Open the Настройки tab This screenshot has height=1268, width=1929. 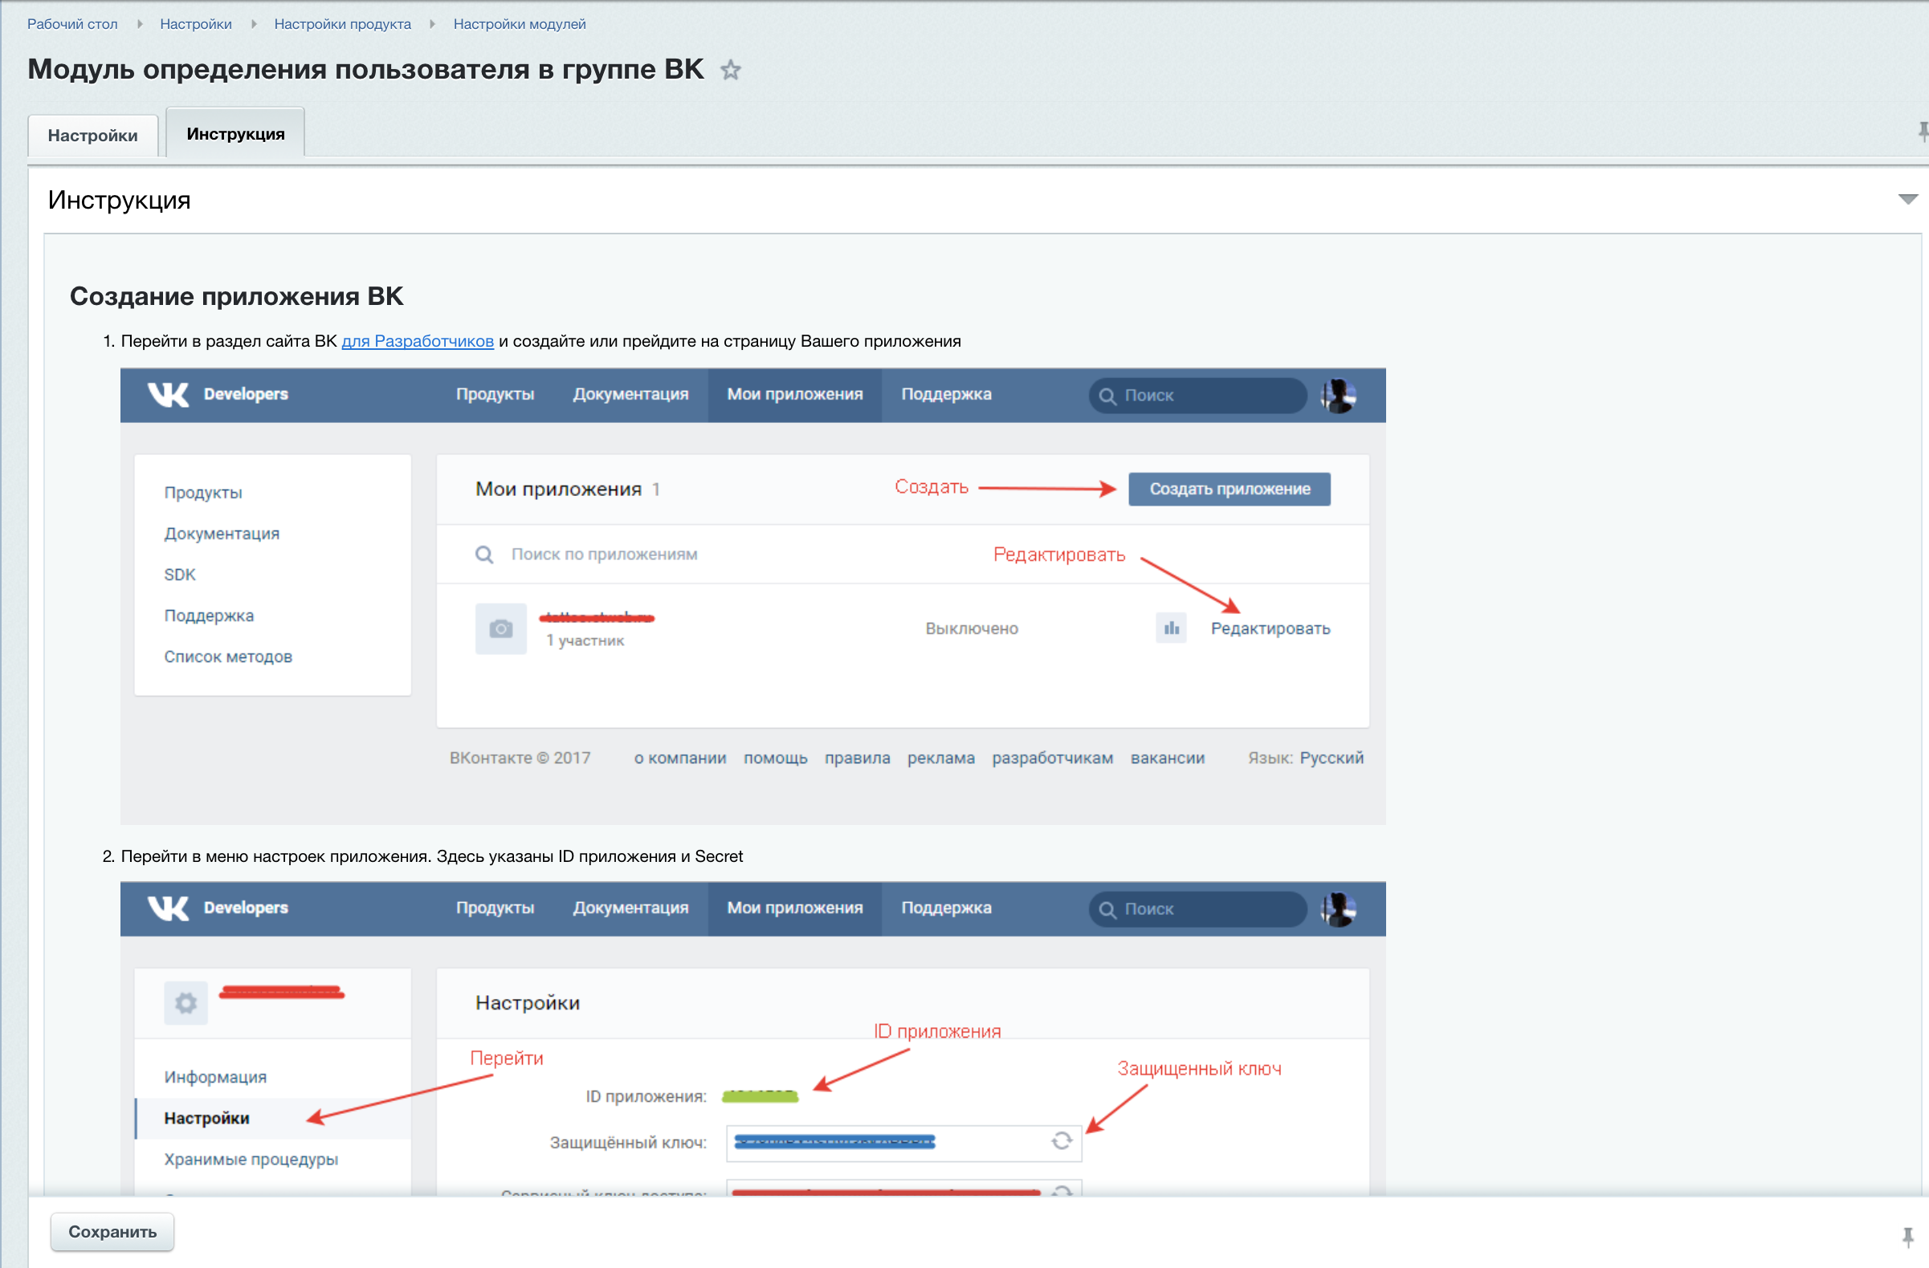(x=92, y=135)
